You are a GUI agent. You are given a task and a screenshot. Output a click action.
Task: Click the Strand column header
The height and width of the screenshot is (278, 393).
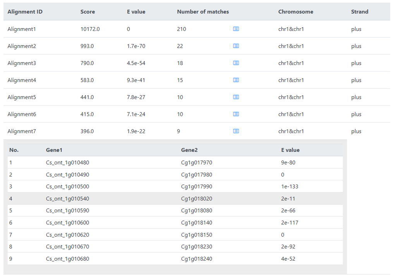359,12
